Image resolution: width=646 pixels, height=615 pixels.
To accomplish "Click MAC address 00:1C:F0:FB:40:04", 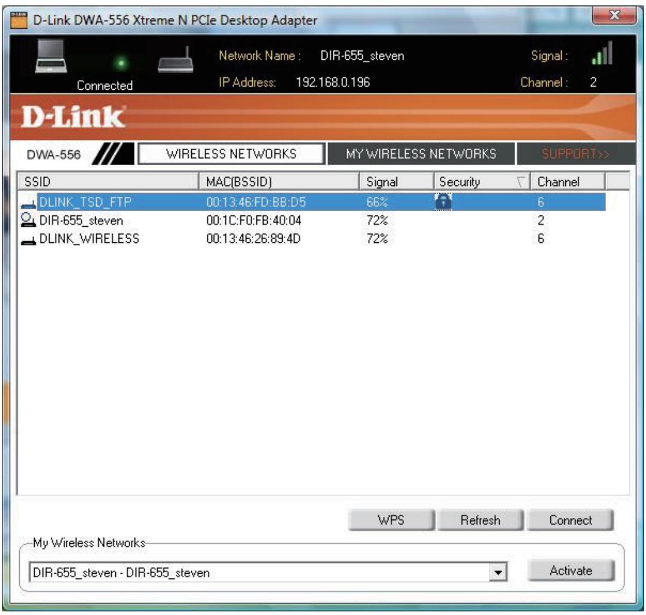I will click(253, 220).
